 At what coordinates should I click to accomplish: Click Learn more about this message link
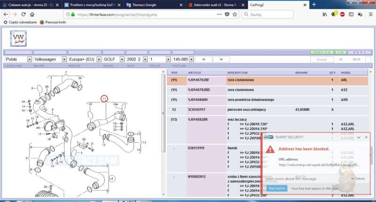click(290, 179)
